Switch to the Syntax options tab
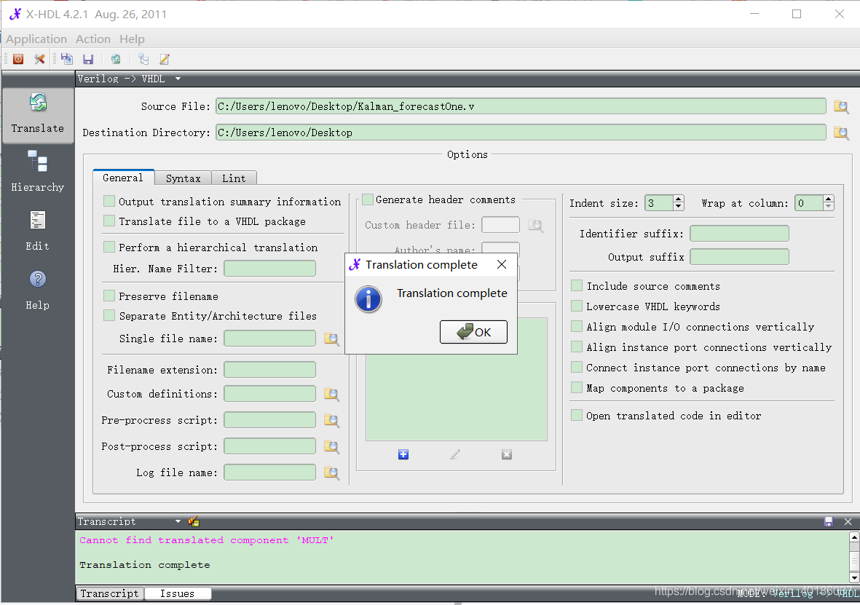 click(184, 178)
